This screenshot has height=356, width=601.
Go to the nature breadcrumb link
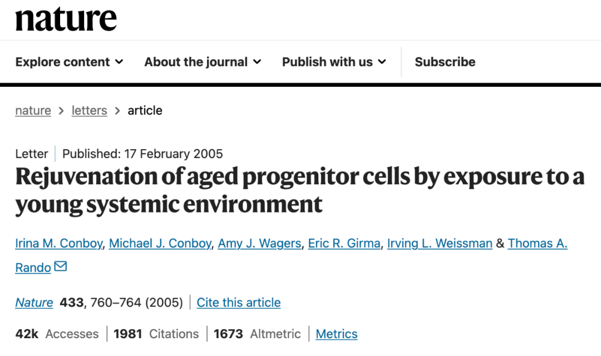click(33, 110)
